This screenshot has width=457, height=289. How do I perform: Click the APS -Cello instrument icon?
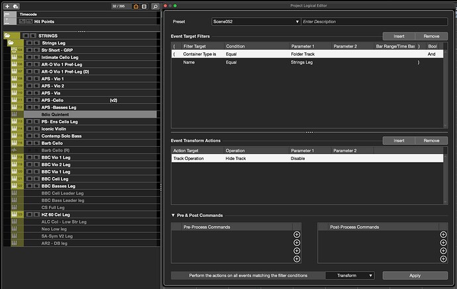14,100
